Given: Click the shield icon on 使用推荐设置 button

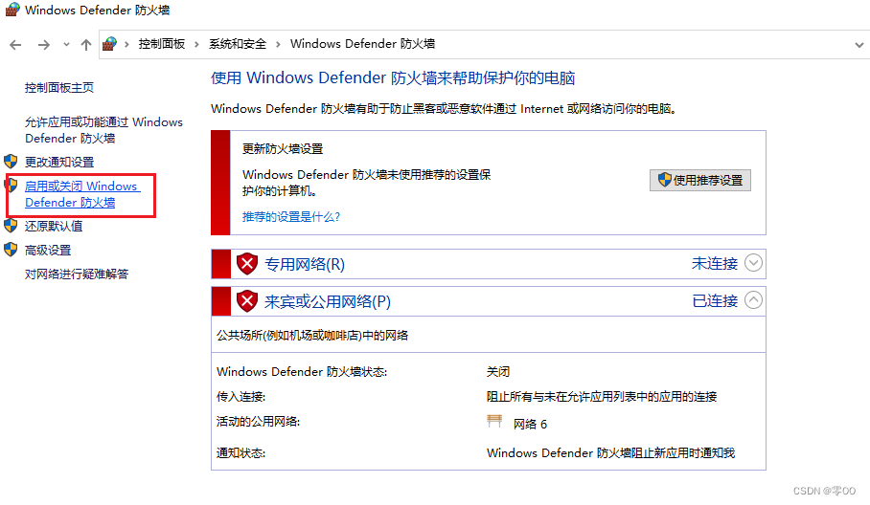Looking at the screenshot, I should tap(665, 180).
